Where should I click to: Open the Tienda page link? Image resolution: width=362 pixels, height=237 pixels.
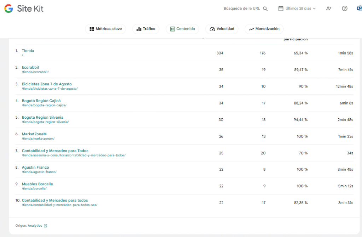(x=28, y=51)
